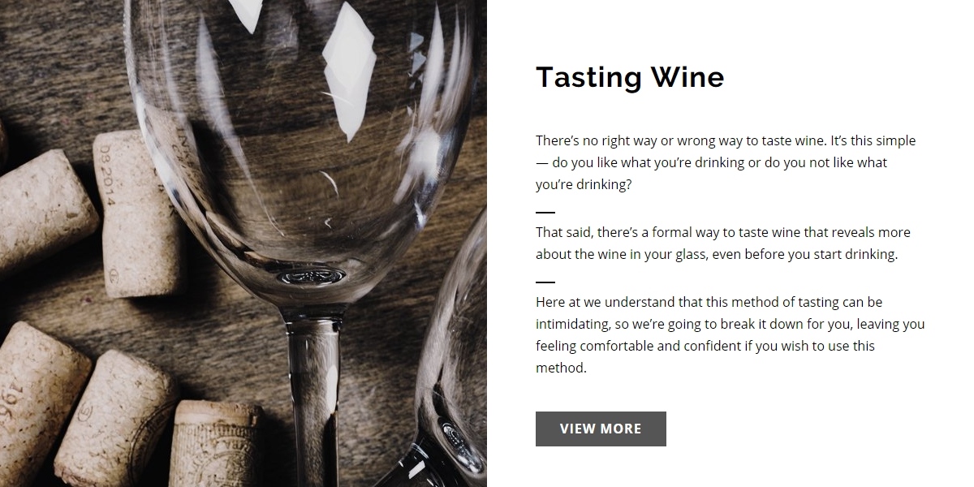This screenshot has width=974, height=487.
Task: Click the divider line below the first paragraph
Action: 545,212
